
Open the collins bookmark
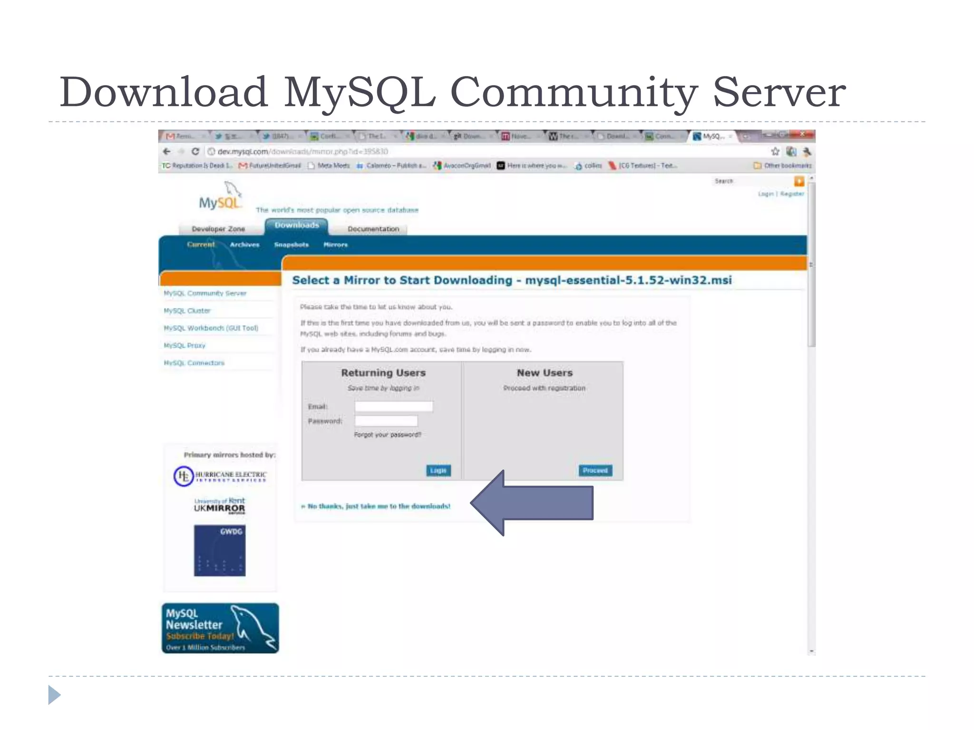(588, 165)
